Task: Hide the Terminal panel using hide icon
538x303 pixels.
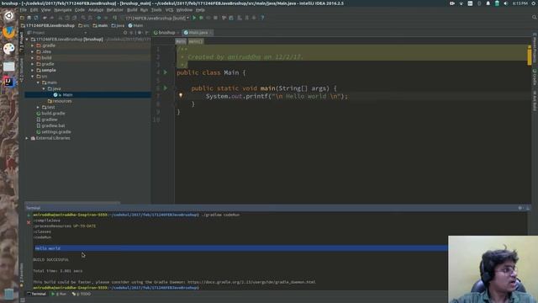Action: 528,208
